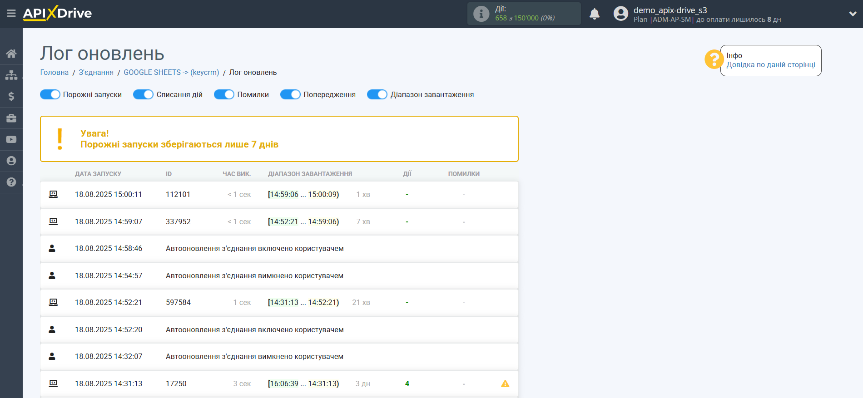863x398 pixels.
Task: Click the ДІАПАЗОН ЗАВАНТАЖЕННЯ column header
Action: tap(310, 174)
